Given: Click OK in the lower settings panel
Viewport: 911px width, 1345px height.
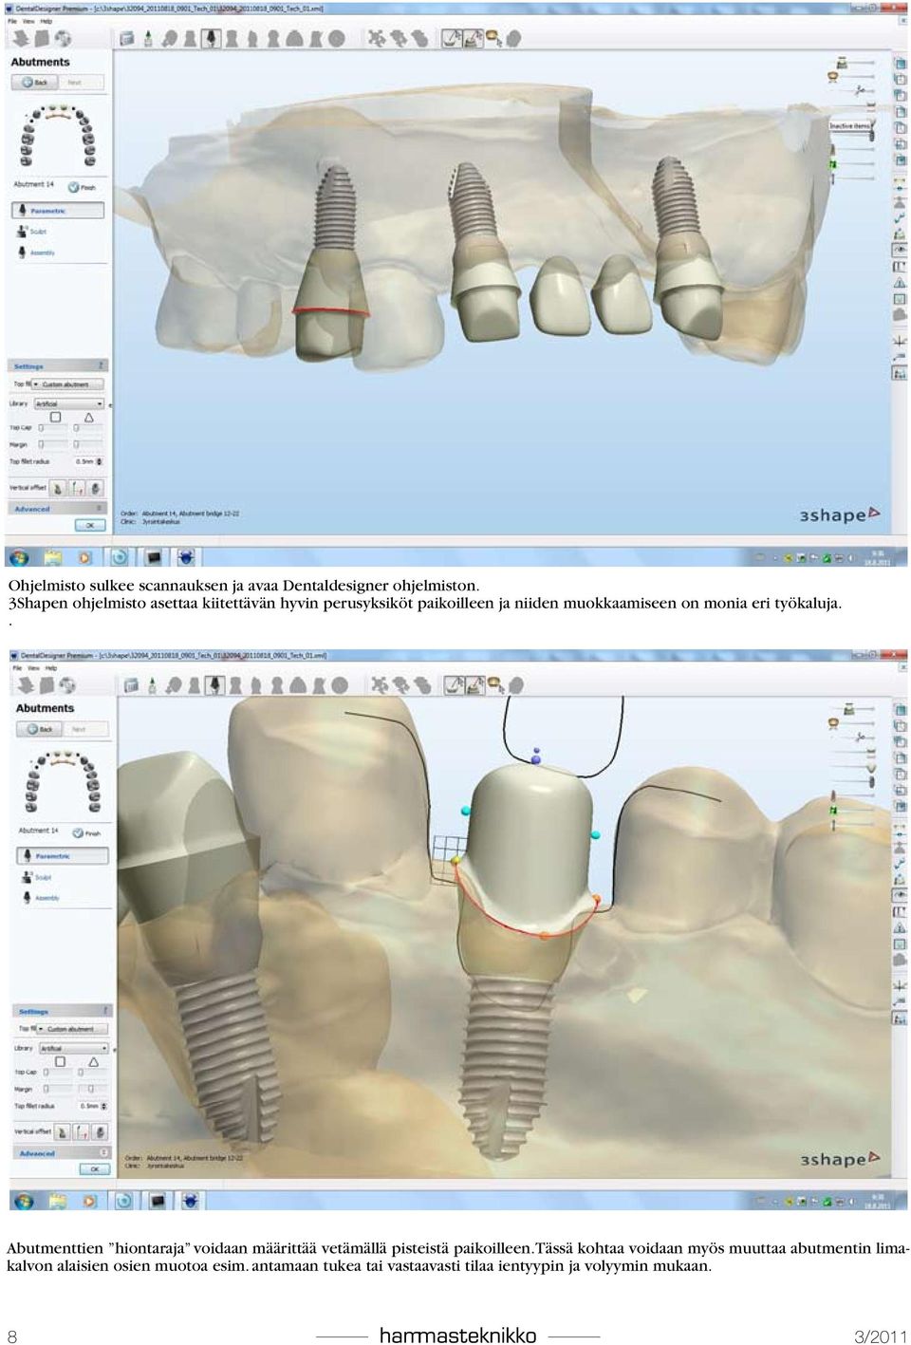Looking at the screenshot, I should tap(94, 1169).
